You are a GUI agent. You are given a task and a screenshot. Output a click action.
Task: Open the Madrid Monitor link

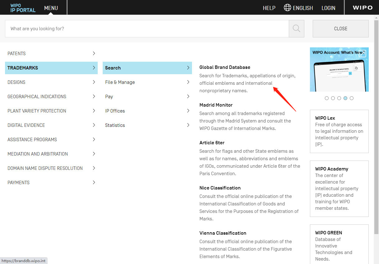coord(216,105)
